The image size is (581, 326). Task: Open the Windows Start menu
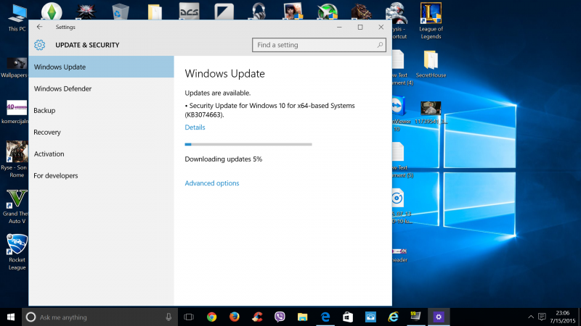[11, 317]
